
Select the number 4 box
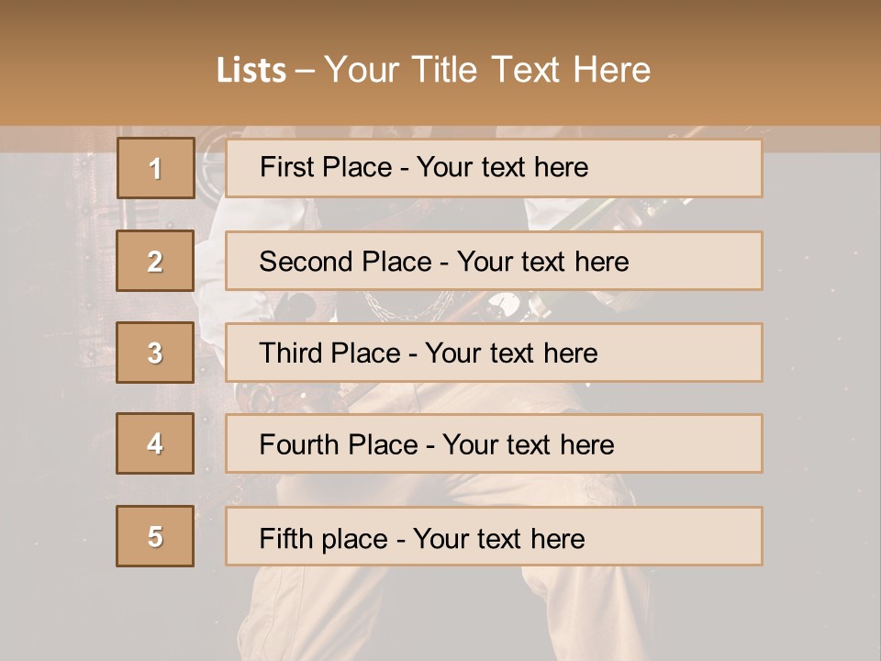pos(155,443)
